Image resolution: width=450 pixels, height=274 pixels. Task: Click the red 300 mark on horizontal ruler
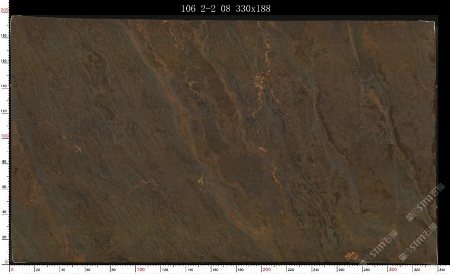point(392,269)
